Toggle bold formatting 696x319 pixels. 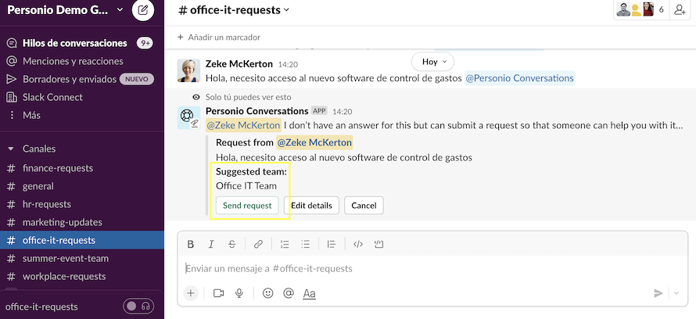191,244
